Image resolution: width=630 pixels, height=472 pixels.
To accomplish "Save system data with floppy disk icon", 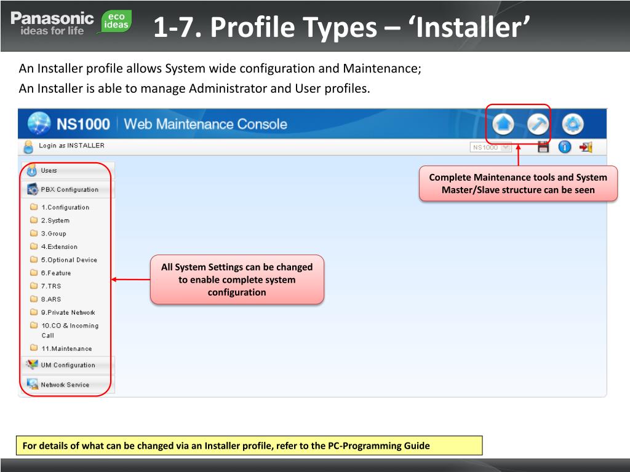I will (543, 147).
